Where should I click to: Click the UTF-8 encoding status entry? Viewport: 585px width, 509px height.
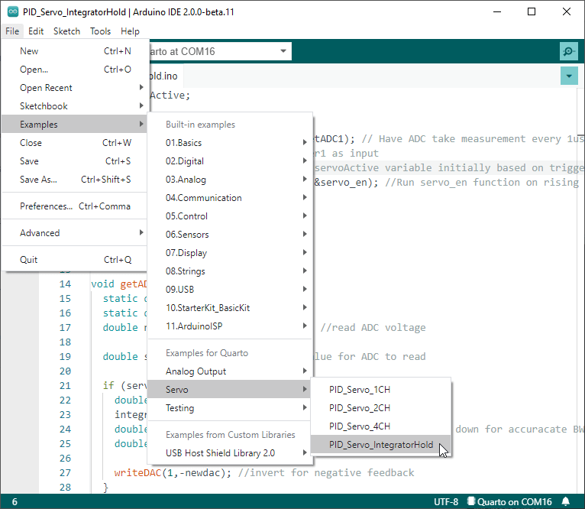coord(446,501)
